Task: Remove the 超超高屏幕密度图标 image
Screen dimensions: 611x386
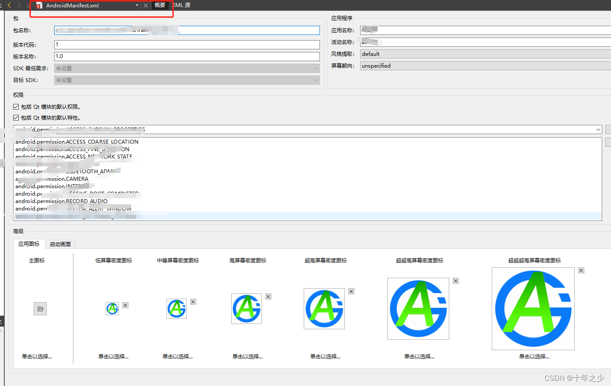Action: [456, 281]
